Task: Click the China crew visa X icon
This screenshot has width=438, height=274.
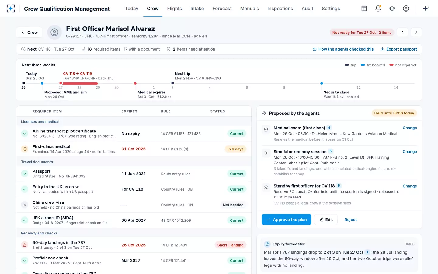Action: pos(25,205)
